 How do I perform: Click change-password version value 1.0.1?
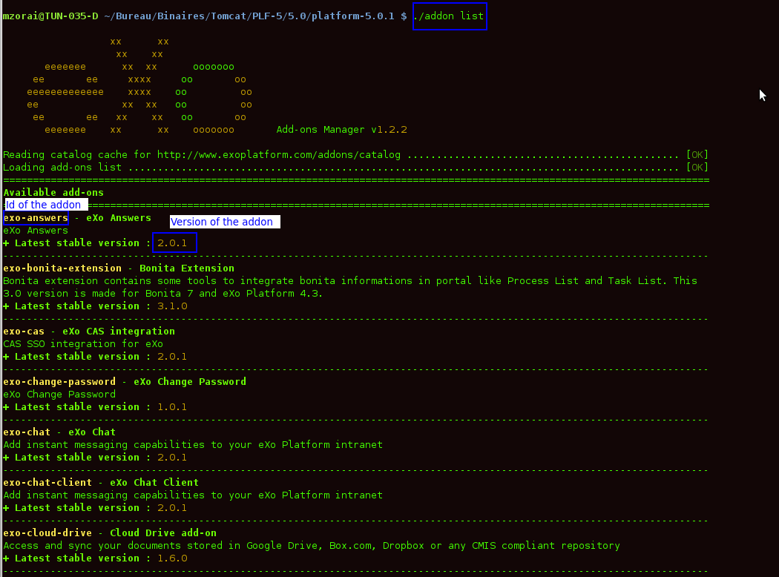[x=172, y=406]
